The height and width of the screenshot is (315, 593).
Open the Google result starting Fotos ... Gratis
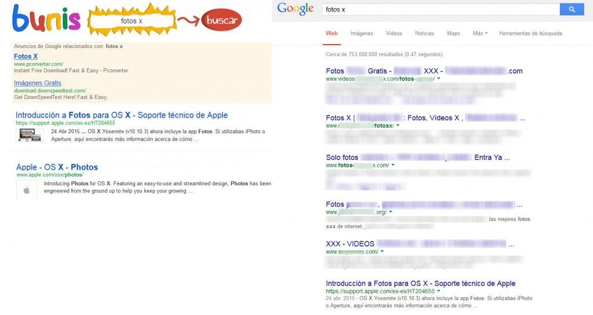[x=424, y=71]
